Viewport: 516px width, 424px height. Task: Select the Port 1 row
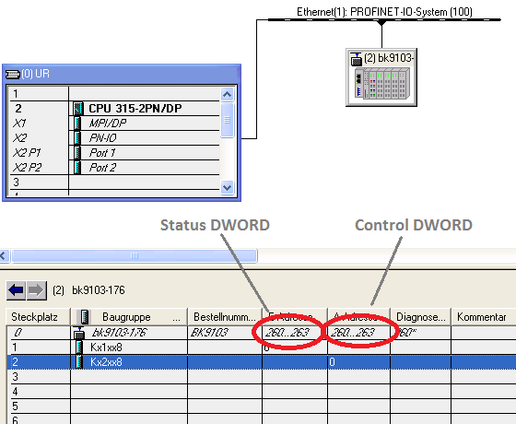pyautogui.click(x=114, y=153)
